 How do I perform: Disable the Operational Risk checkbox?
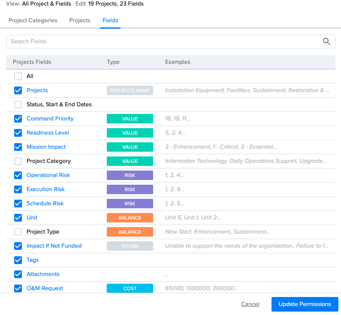[x=18, y=175]
